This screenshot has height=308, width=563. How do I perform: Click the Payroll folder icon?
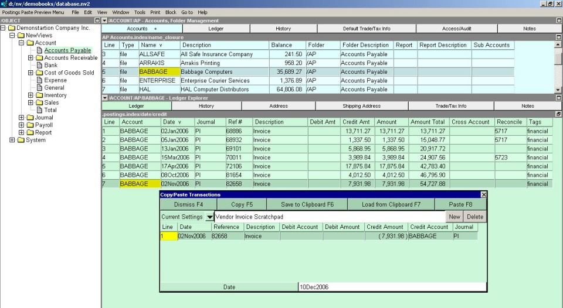point(29,125)
